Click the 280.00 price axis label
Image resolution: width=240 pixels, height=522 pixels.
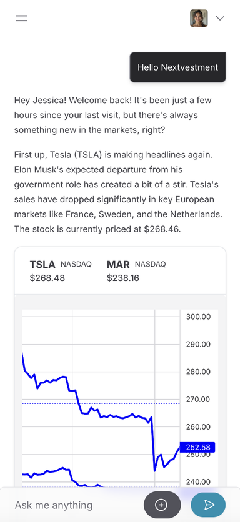198,372
